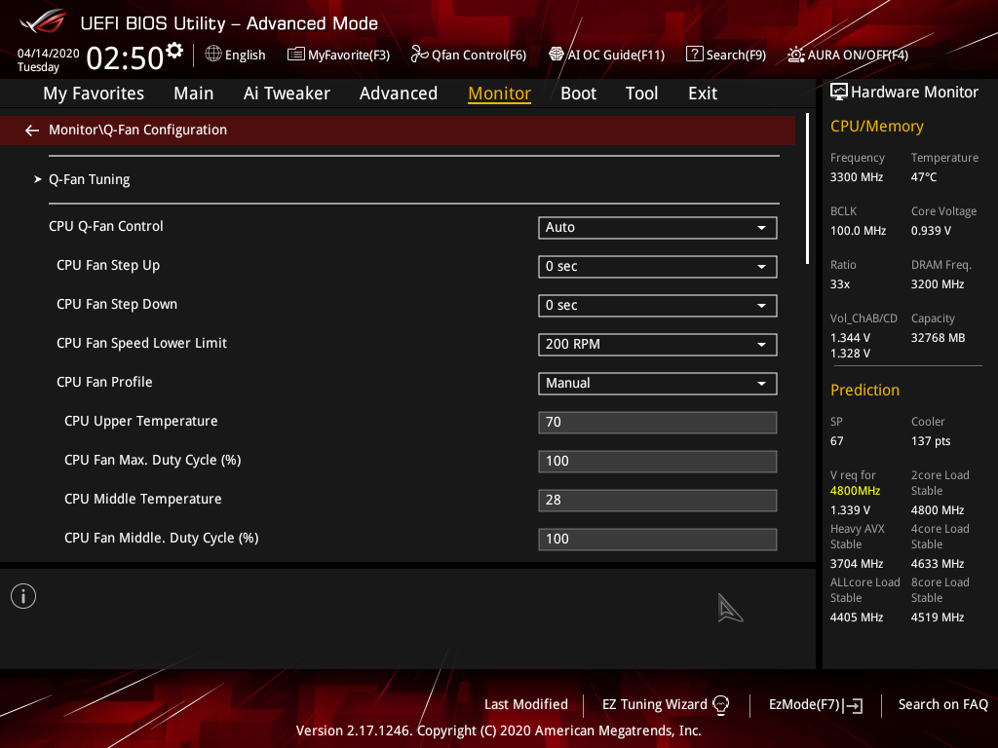Viewport: 998px width, 748px height.
Task: Click the 47°C temperature reading
Action: coord(924,177)
